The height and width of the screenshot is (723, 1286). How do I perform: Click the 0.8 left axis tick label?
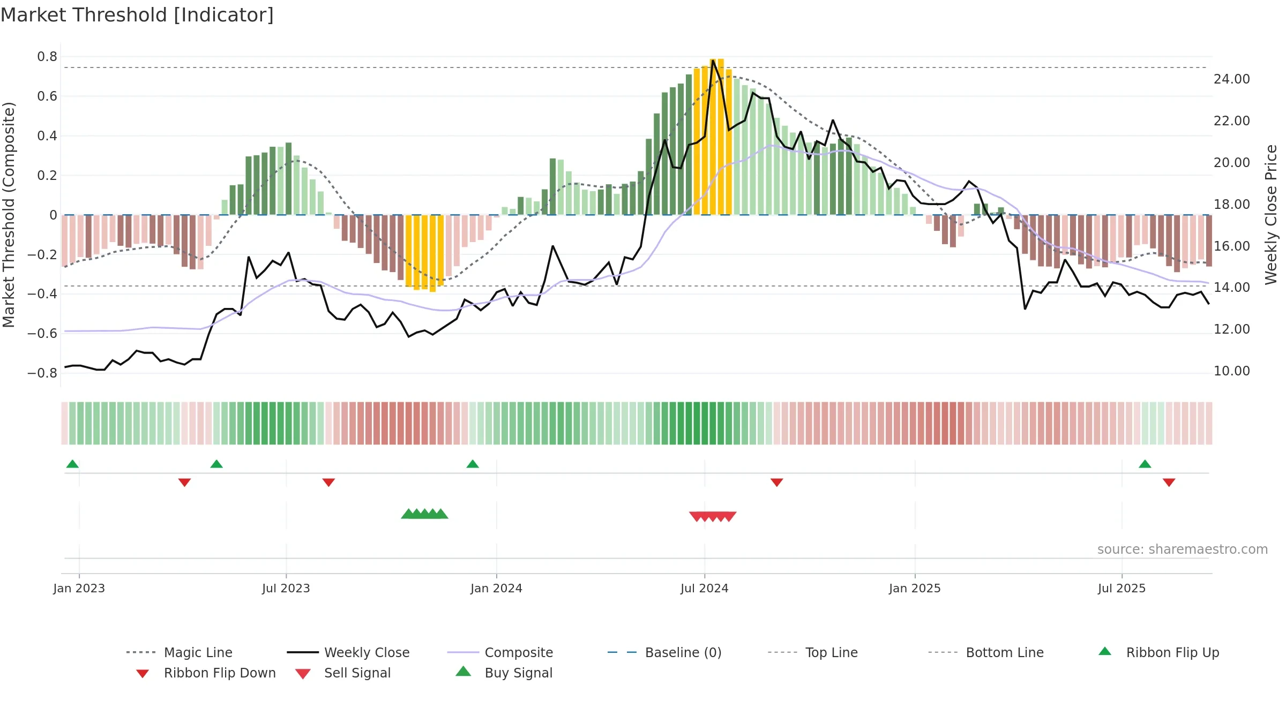pyautogui.click(x=47, y=57)
